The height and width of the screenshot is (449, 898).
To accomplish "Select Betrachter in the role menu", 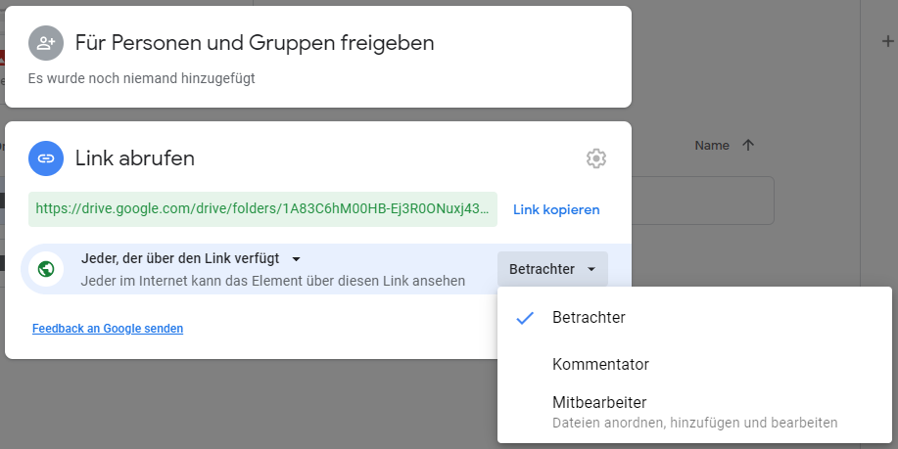I will click(x=589, y=318).
